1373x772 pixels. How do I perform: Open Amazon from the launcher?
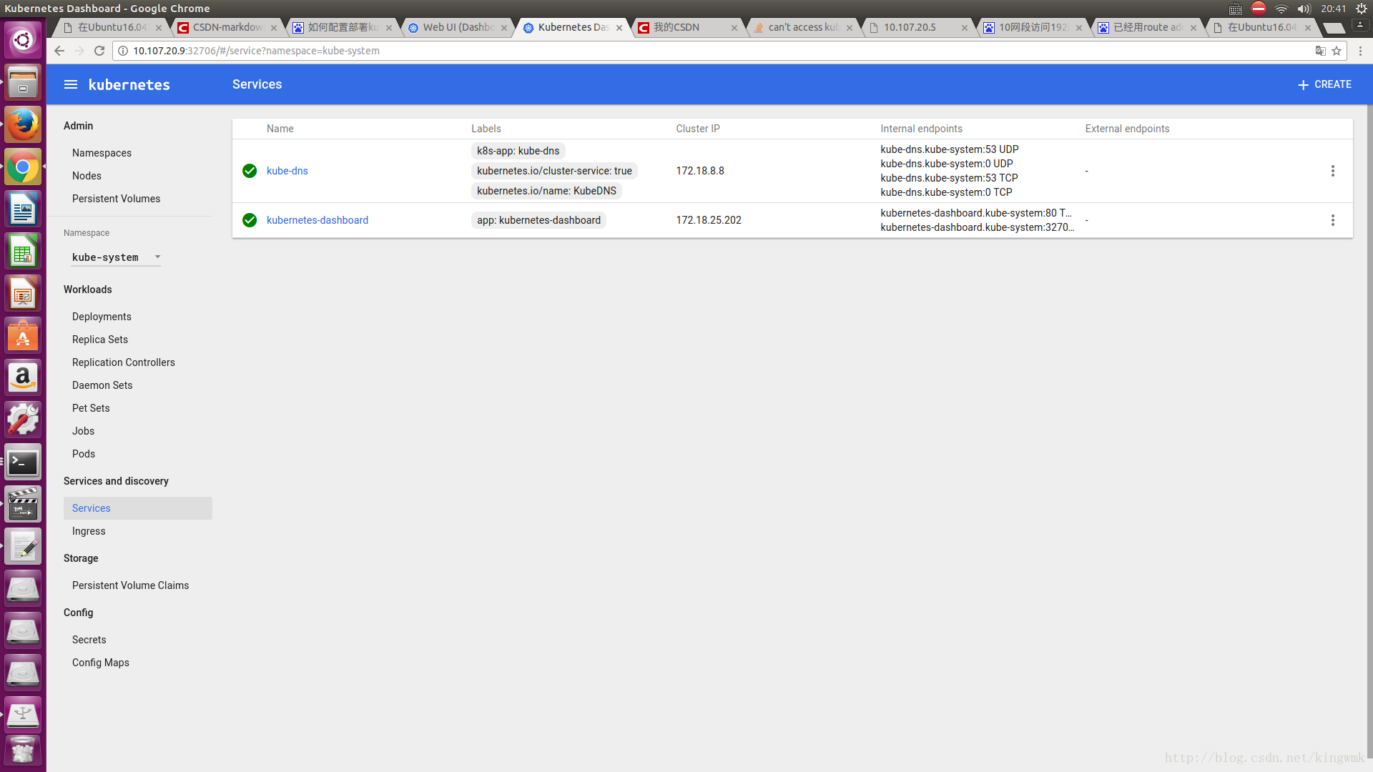click(x=23, y=378)
